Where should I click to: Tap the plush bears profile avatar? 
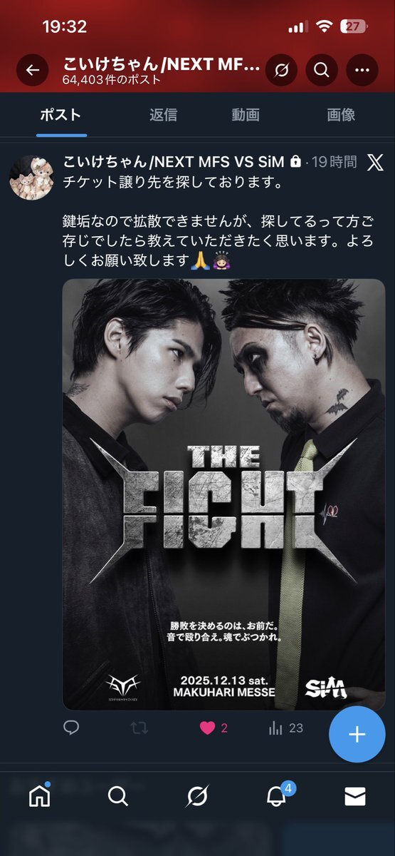[x=32, y=178]
